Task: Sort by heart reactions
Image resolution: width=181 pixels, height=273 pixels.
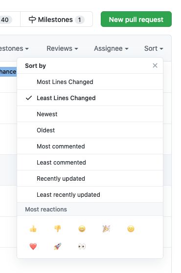Action: (x=33, y=246)
